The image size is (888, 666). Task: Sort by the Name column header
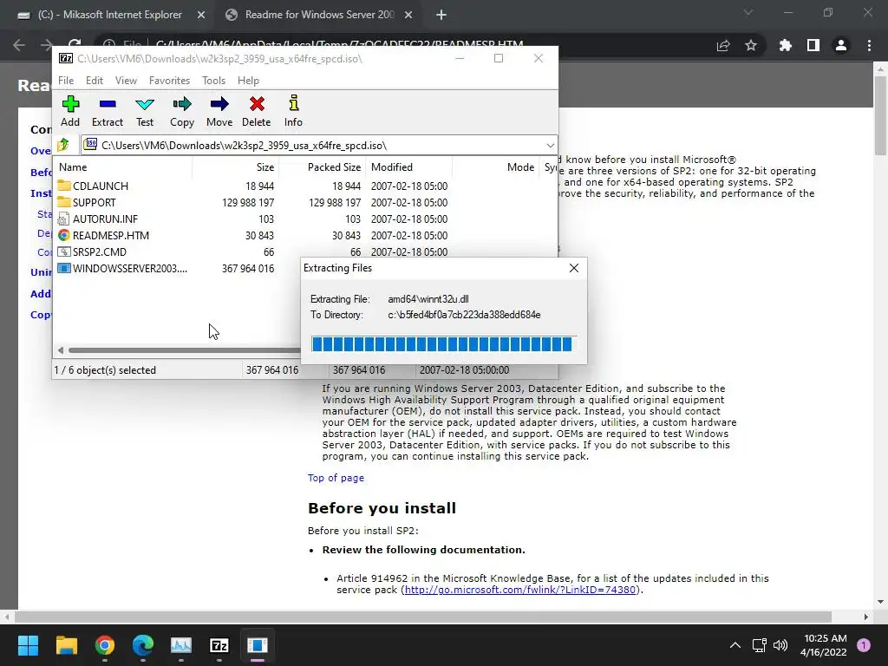[x=73, y=167]
